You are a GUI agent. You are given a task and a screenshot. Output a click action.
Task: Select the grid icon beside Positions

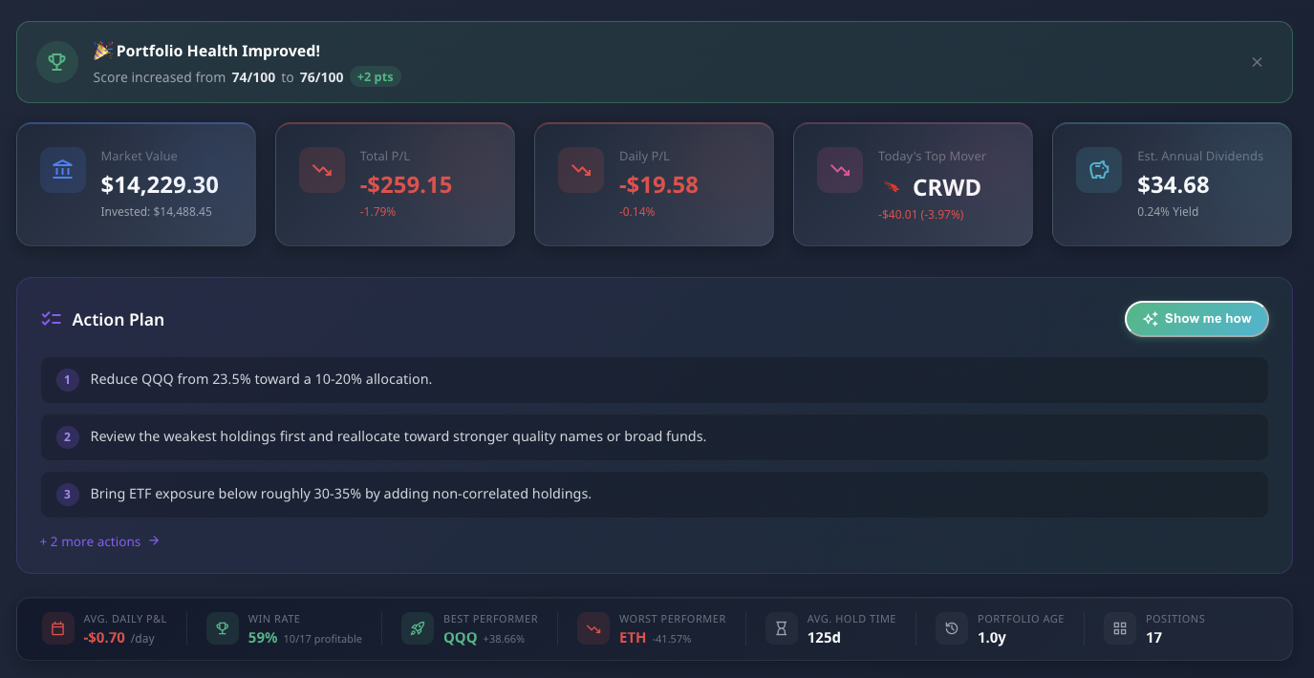point(1119,628)
